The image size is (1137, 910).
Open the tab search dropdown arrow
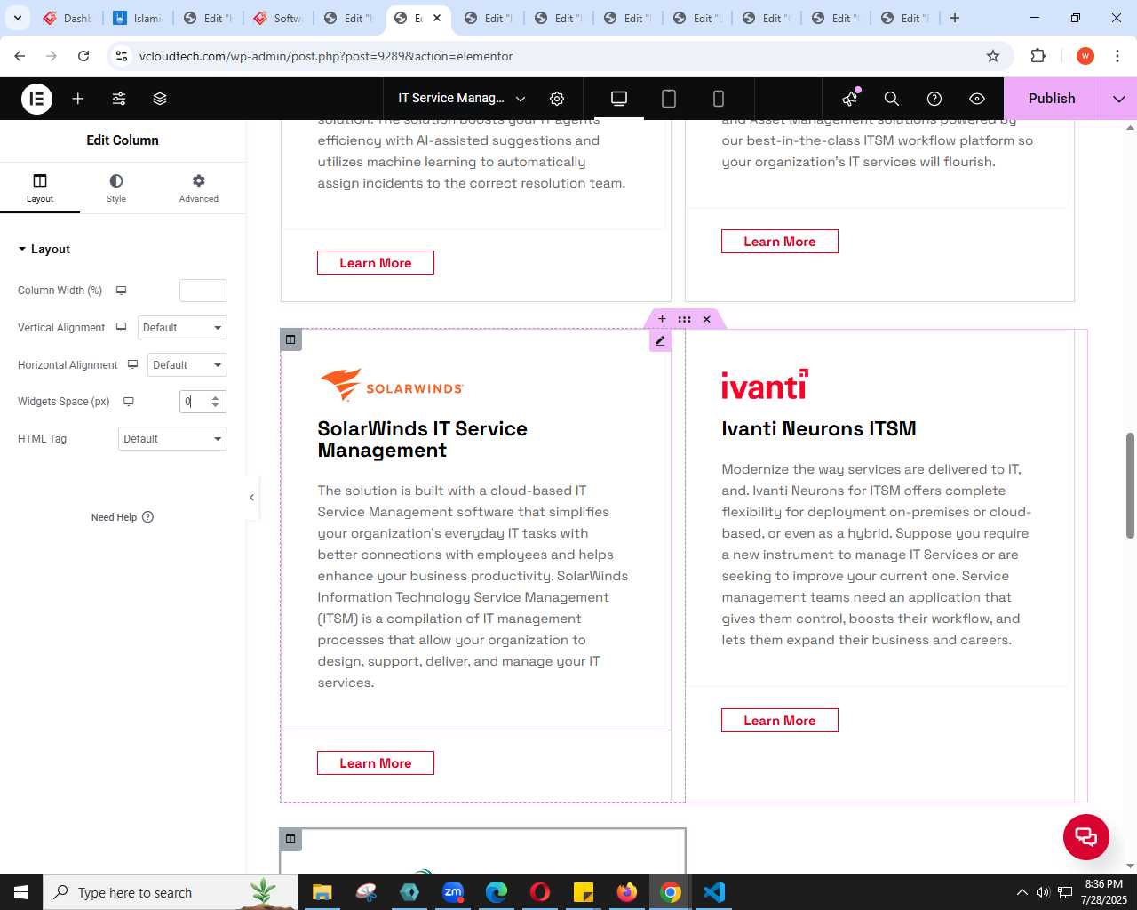(17, 18)
